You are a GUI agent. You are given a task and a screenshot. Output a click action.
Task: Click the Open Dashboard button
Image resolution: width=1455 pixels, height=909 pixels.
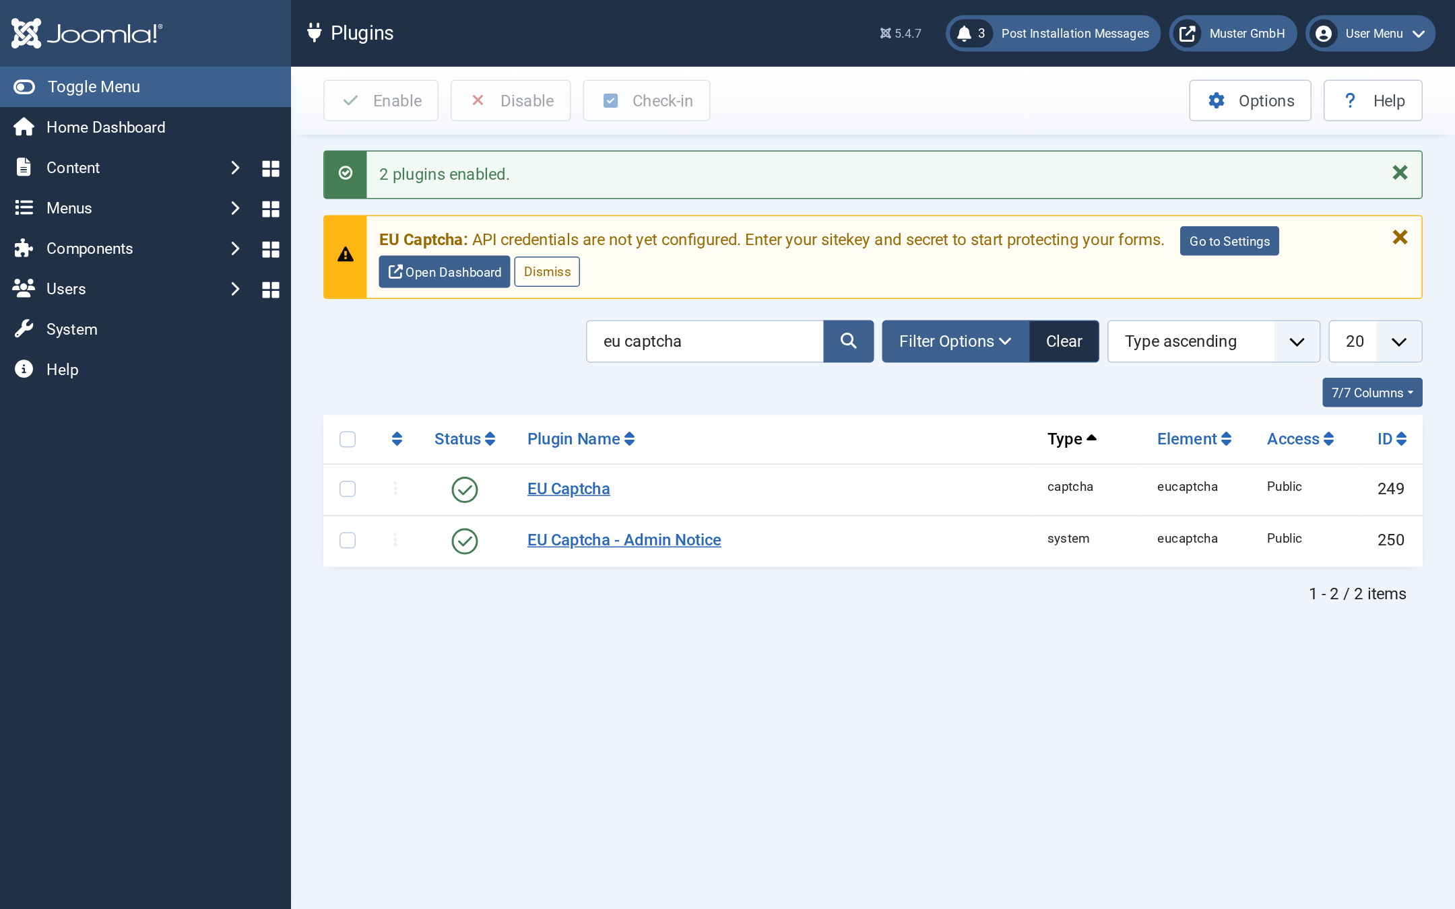click(445, 272)
